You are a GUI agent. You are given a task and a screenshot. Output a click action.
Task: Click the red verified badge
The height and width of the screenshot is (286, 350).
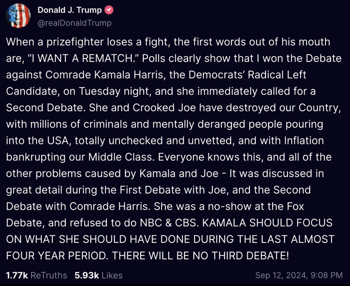tap(109, 10)
